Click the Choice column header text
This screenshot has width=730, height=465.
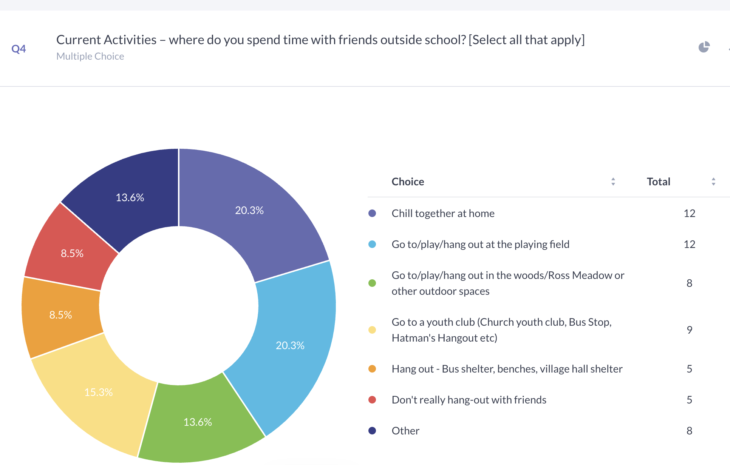(408, 182)
